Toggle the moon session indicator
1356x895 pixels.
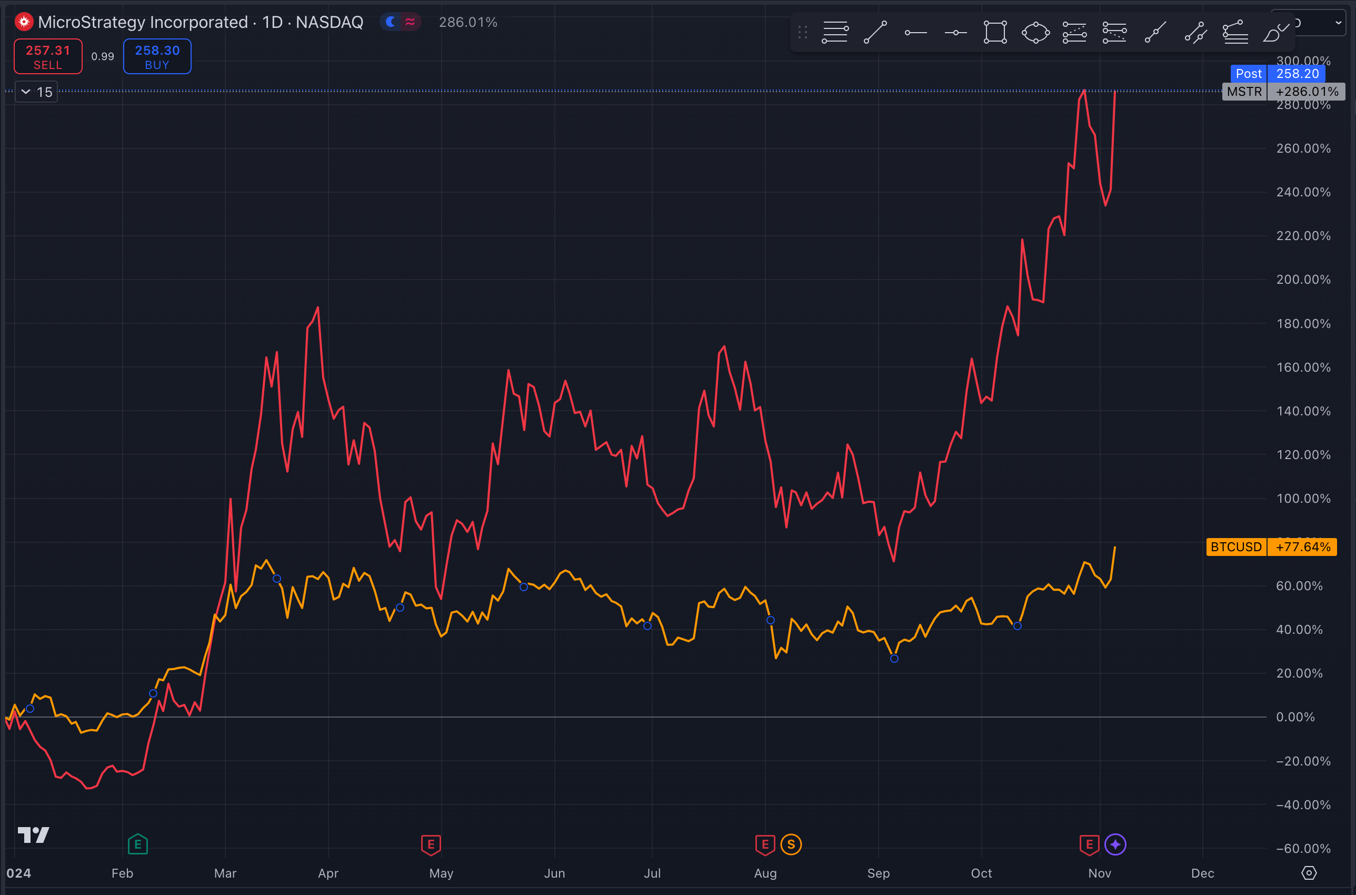pos(391,22)
